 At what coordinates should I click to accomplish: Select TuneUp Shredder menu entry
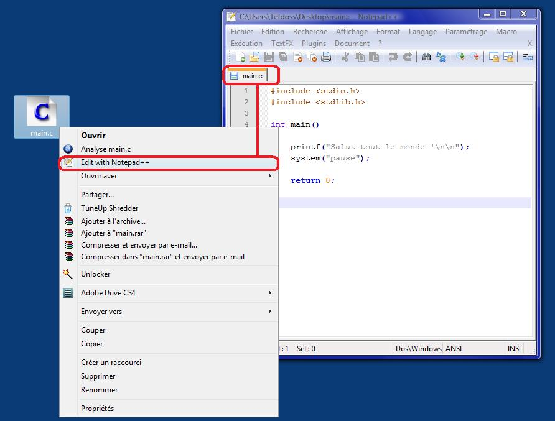coord(169,208)
